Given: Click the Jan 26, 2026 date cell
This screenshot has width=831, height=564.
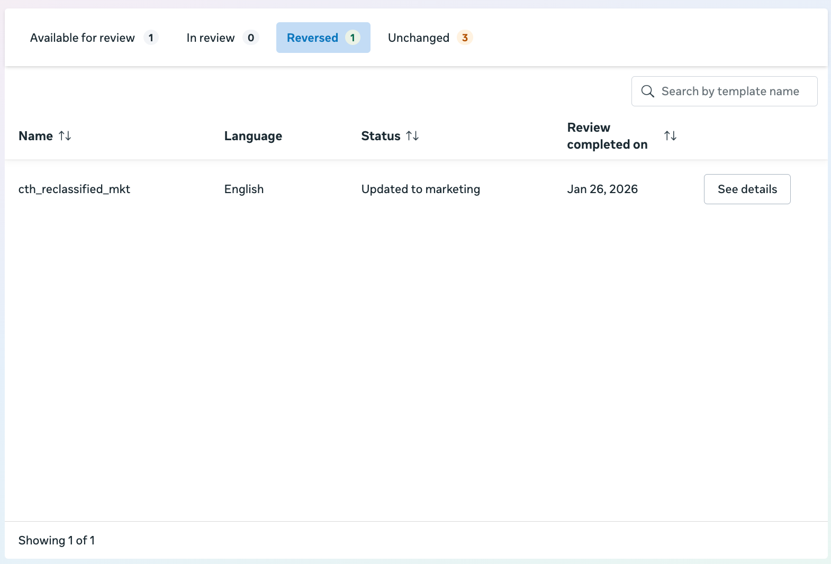Looking at the screenshot, I should [x=602, y=189].
